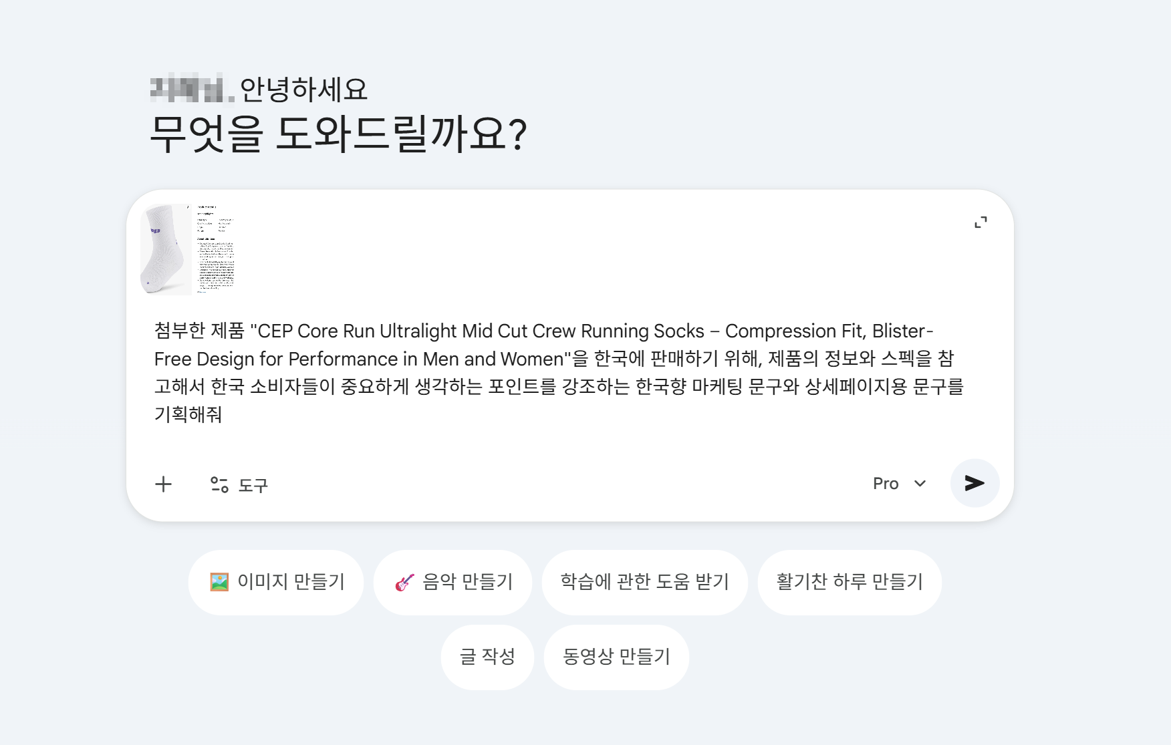
Task: Click the guitar icon on 음악 만들기 chip
Action: tap(403, 582)
